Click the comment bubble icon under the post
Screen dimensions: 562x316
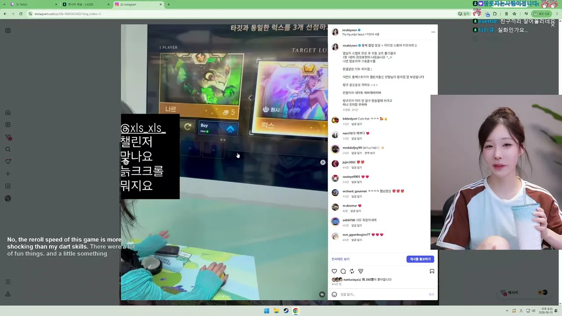[343, 271]
